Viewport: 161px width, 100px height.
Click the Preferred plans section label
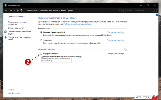click(x=44, y=28)
